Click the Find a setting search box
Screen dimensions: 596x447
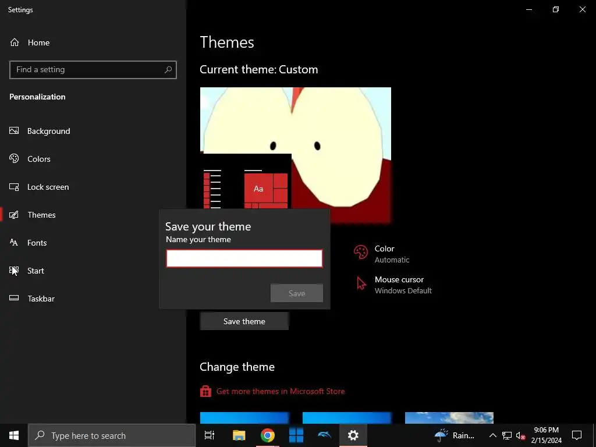click(x=93, y=70)
